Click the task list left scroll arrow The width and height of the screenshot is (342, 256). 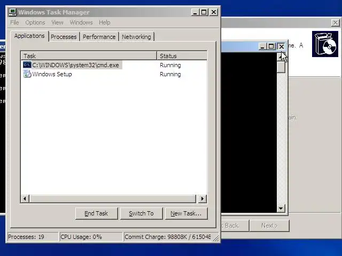(x=25, y=198)
